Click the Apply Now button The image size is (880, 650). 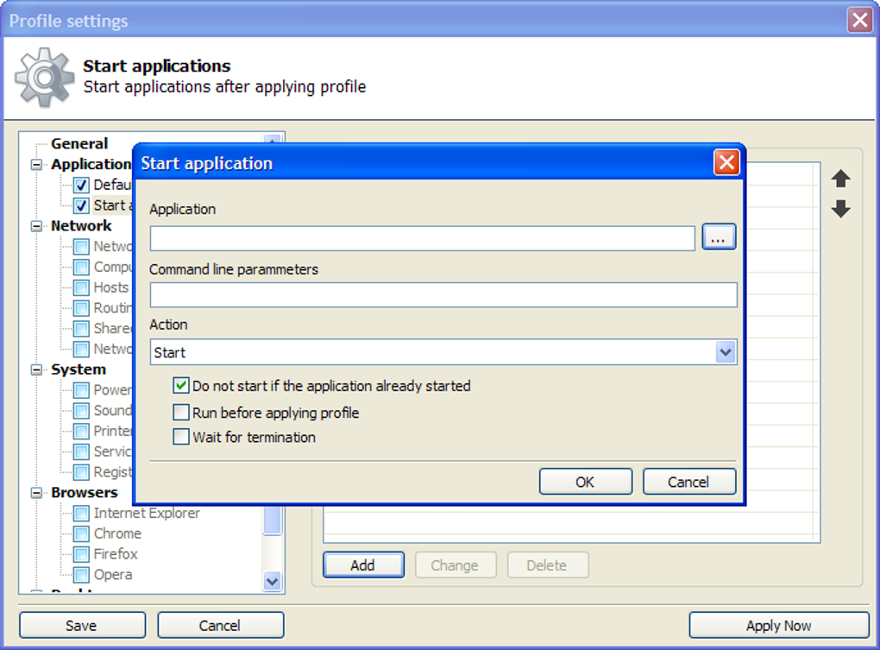tap(777, 625)
